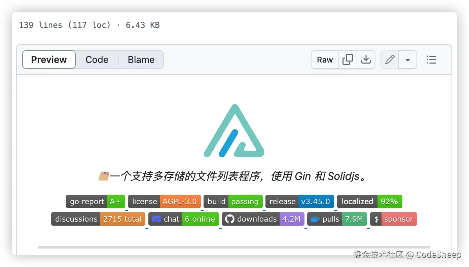Screen dimensions: 469x267
Task: Open the outline list icon
Action: click(431, 60)
